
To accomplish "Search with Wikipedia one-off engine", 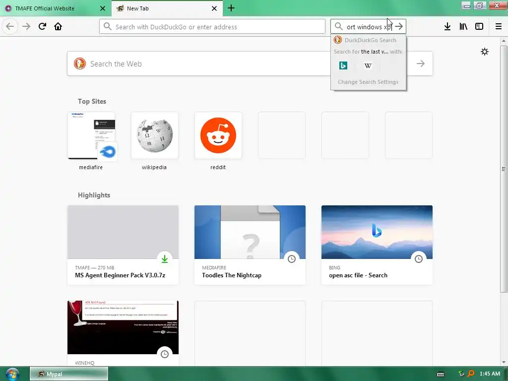I will pyautogui.click(x=368, y=66).
